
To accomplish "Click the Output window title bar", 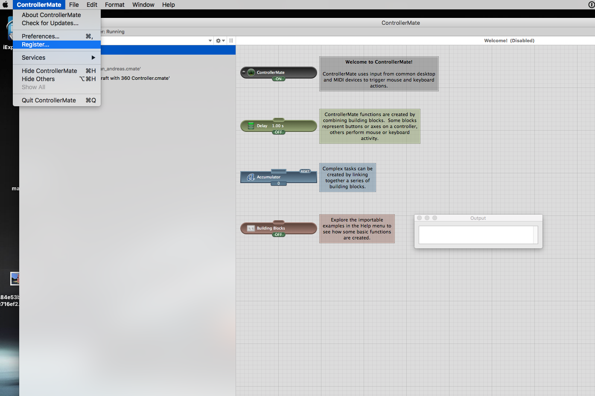I will pyautogui.click(x=478, y=218).
